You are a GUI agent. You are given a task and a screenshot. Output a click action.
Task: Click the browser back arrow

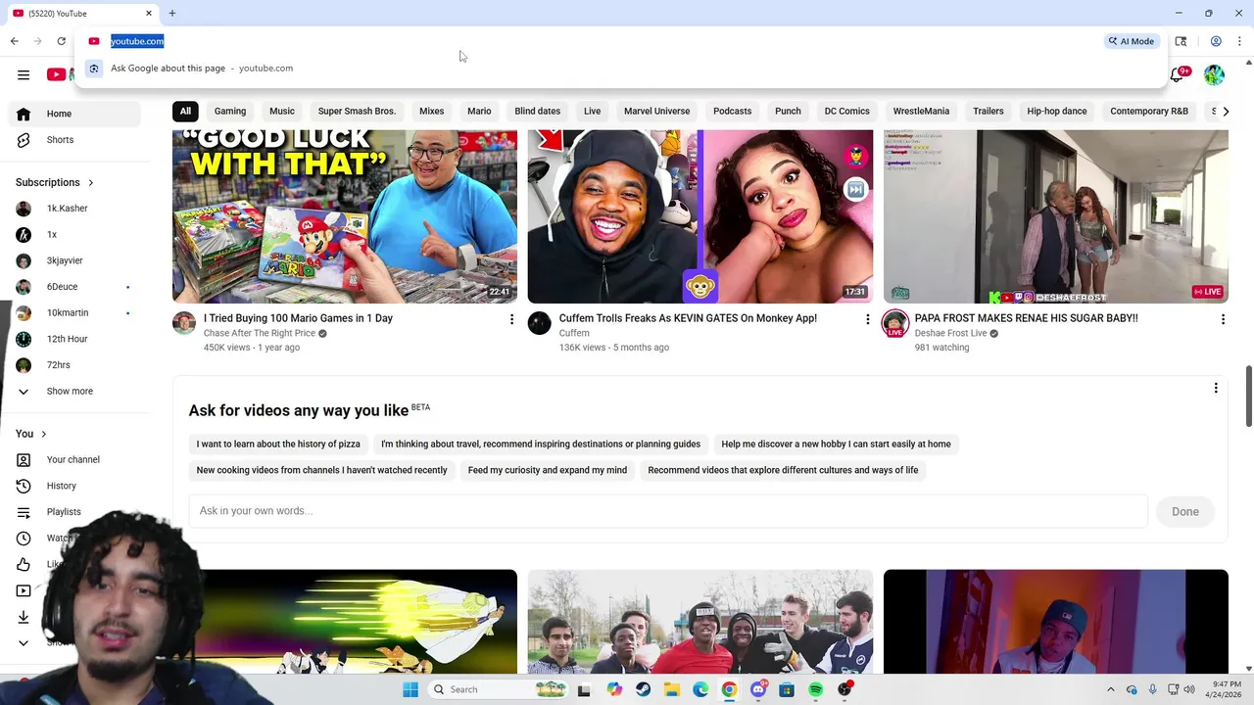point(15,41)
